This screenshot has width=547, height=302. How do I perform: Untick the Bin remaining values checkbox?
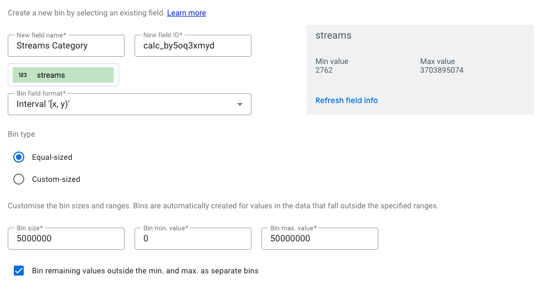coord(19,271)
